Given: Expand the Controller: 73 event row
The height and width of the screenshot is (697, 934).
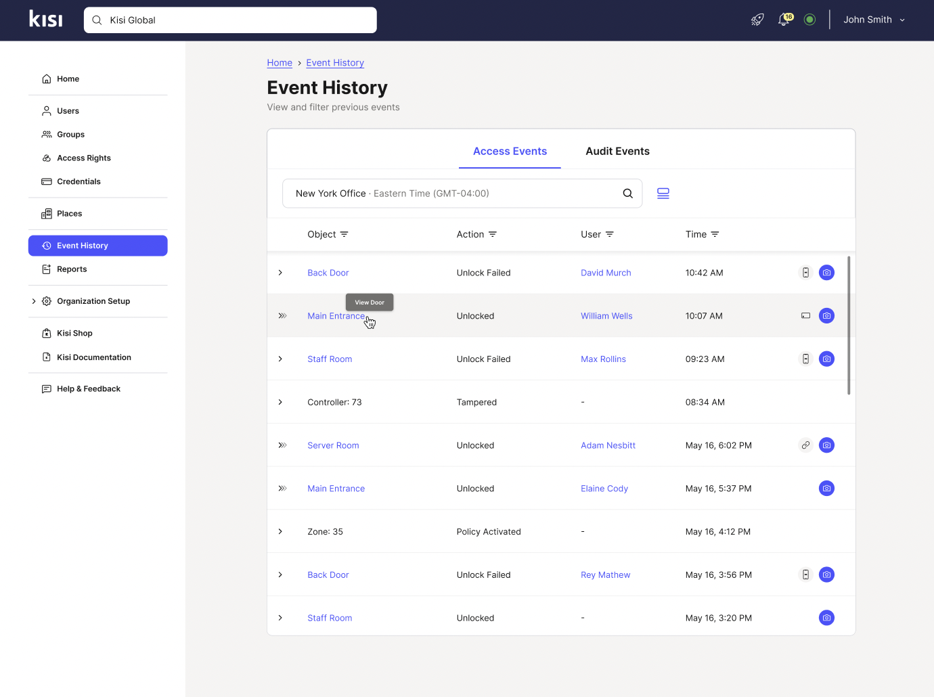Looking at the screenshot, I should pos(280,402).
